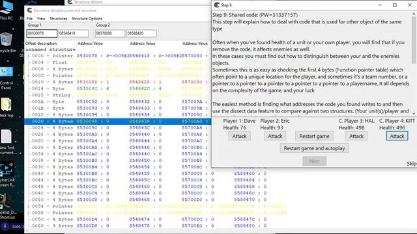
Task: Click the value at address 853008C
Action: [x=108, y=88]
